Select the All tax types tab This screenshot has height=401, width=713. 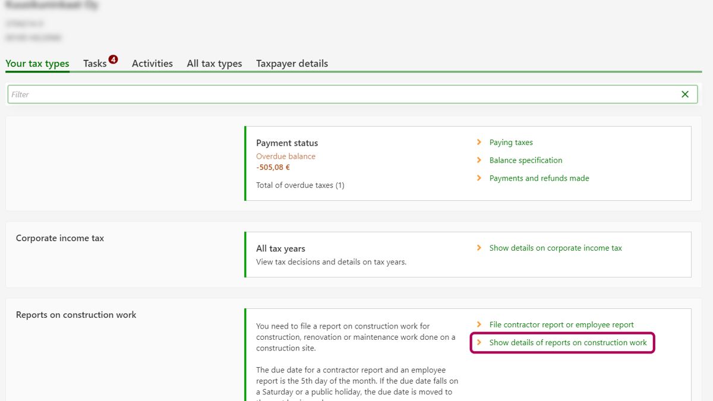point(214,64)
